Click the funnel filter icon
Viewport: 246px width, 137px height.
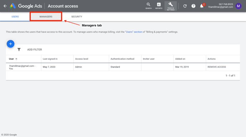point(19,49)
